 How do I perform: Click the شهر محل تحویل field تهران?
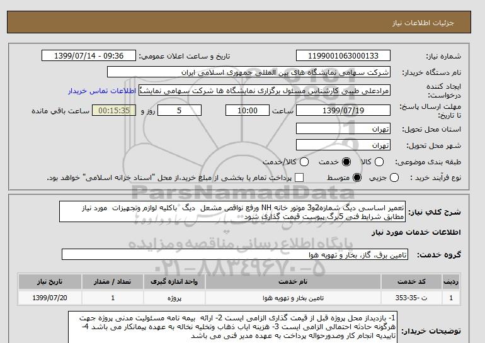343,145
